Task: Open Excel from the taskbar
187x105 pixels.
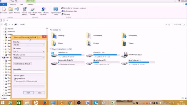Action: (113, 103)
